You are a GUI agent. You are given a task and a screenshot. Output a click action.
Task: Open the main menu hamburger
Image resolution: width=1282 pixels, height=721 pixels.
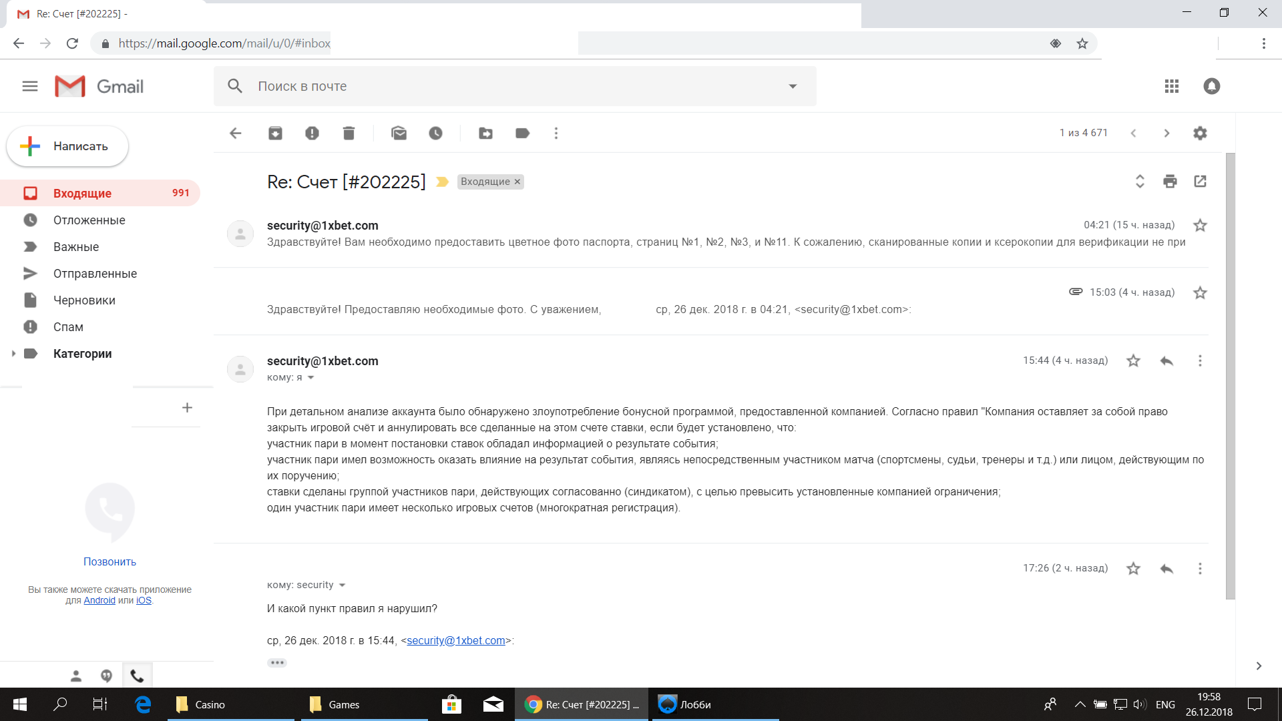(x=30, y=86)
